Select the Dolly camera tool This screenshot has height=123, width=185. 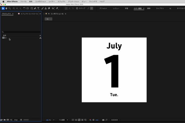[x=20, y=8]
